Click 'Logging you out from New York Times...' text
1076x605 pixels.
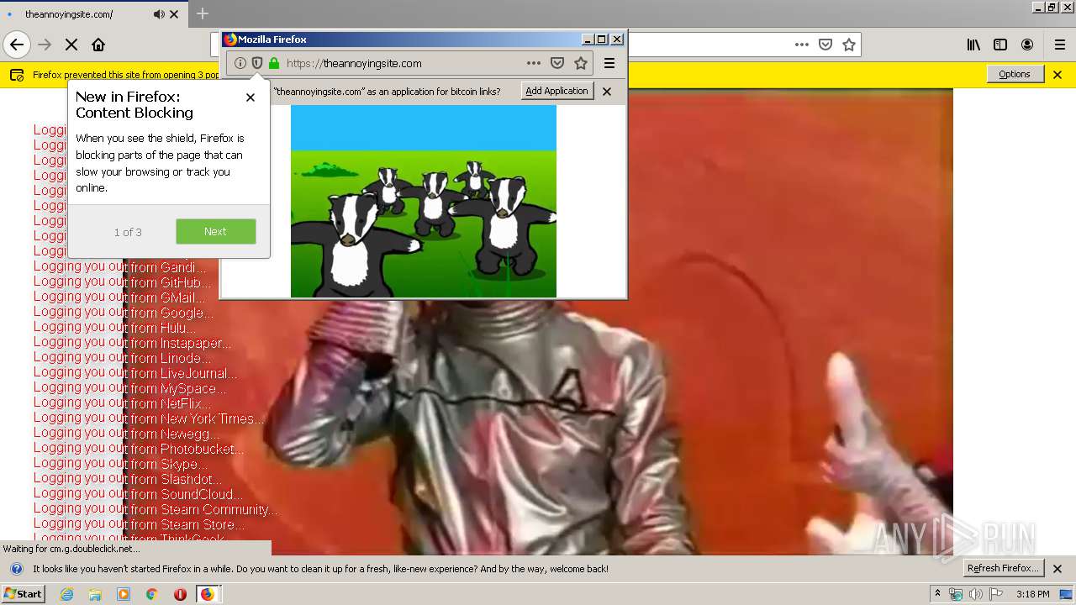coord(150,418)
